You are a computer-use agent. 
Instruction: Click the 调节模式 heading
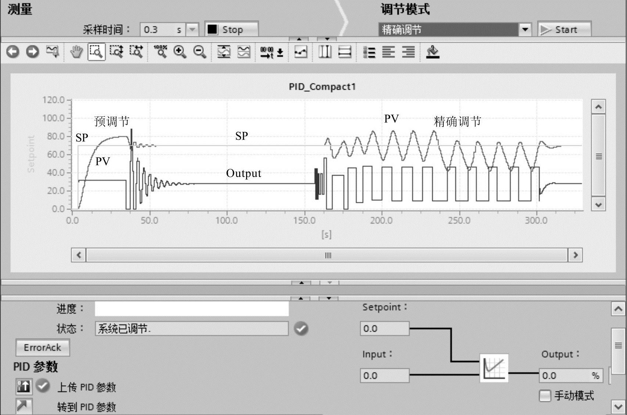click(405, 9)
